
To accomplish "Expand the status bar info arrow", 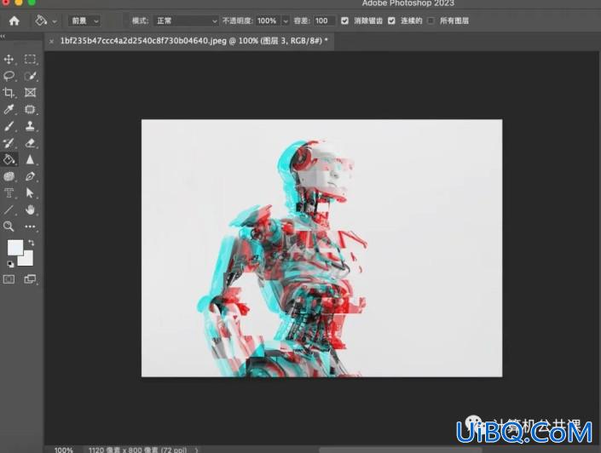I will (x=197, y=450).
